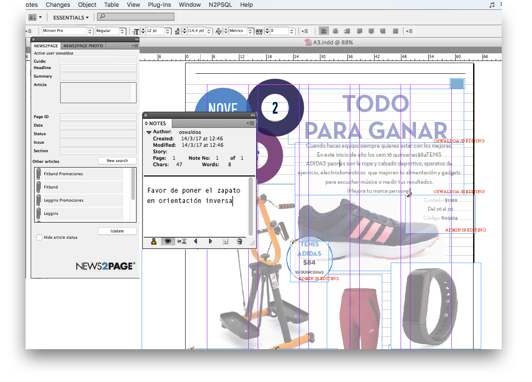The height and width of the screenshot is (382, 532).
Task: Click the New search button
Action: tap(117, 161)
